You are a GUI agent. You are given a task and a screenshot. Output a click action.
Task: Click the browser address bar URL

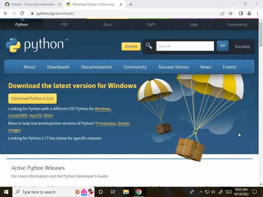point(55,13)
